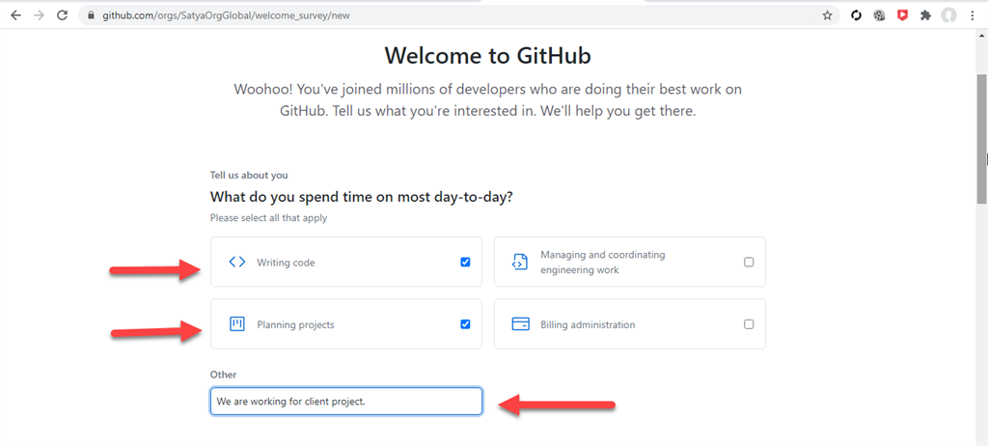Click the browser forward arrow

[x=39, y=15]
